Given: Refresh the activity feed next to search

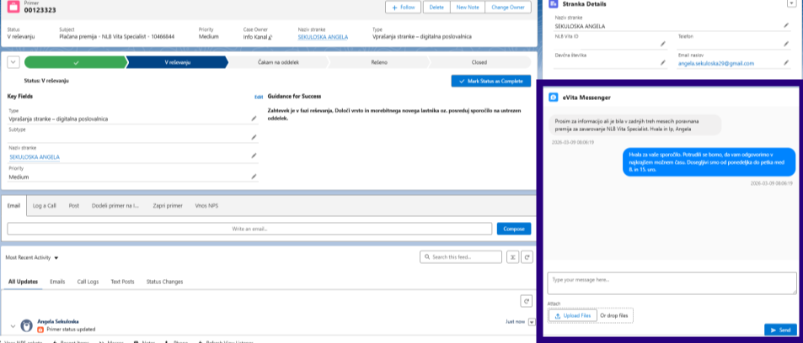Looking at the screenshot, I should [x=527, y=257].
